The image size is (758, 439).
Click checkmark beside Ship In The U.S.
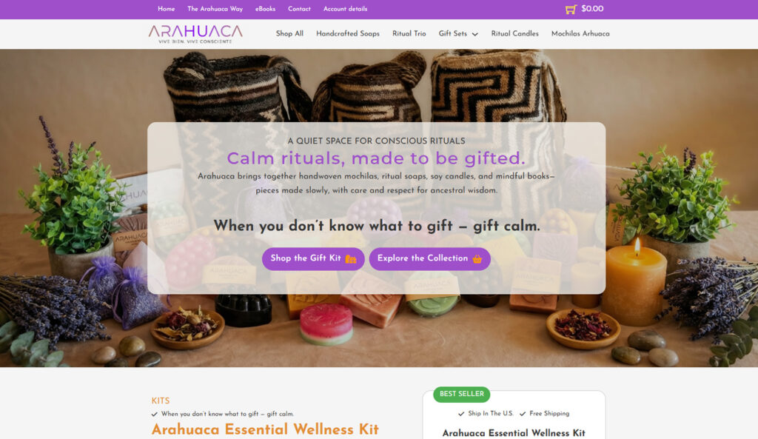click(461, 414)
